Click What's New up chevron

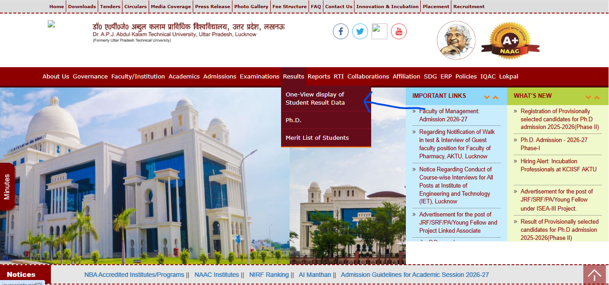coord(597,97)
